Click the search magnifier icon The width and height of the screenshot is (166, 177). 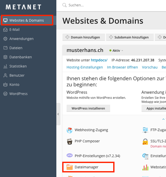pyautogui.click(x=64, y=5)
